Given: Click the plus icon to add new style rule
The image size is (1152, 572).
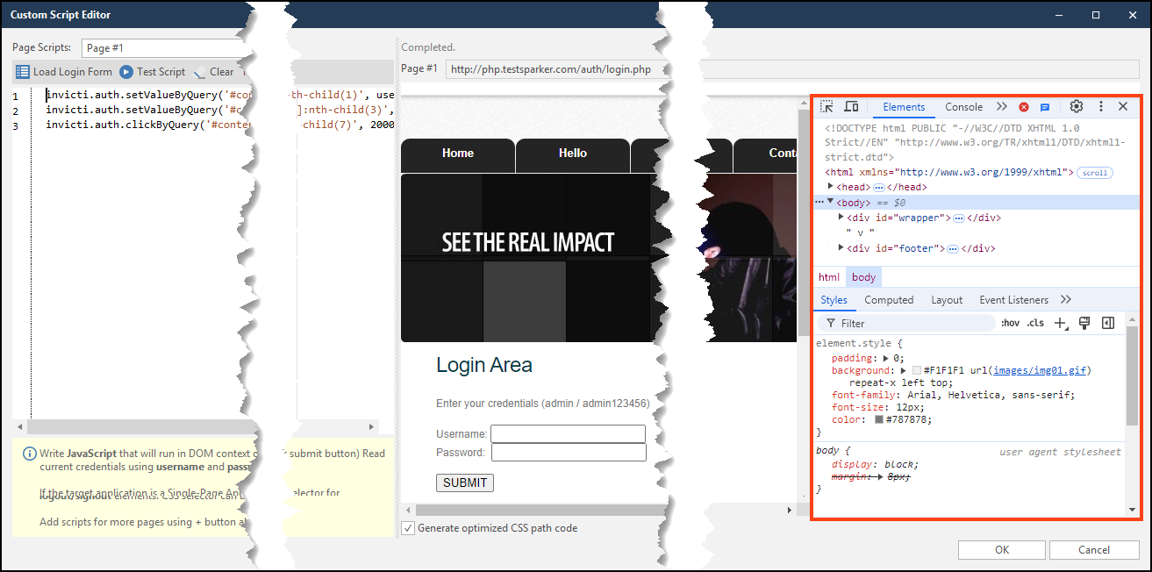Looking at the screenshot, I should pos(1060,322).
